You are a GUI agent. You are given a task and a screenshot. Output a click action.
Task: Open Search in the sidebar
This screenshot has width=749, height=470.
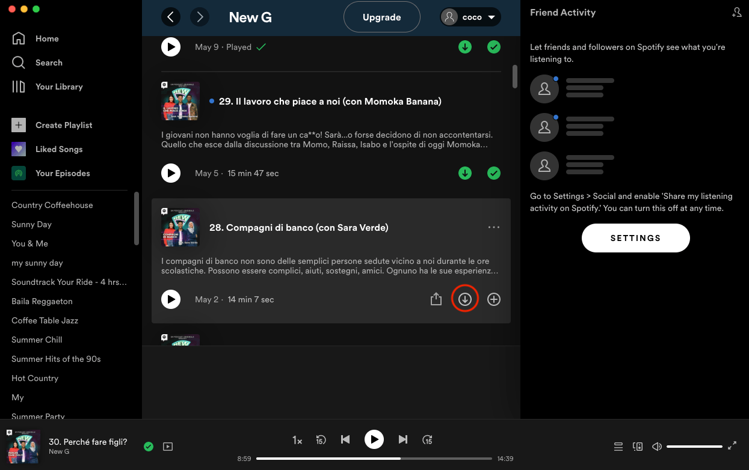point(37,63)
